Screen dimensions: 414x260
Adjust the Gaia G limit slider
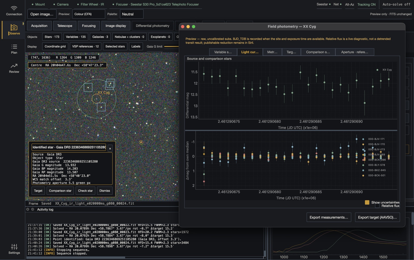[x=172, y=47]
